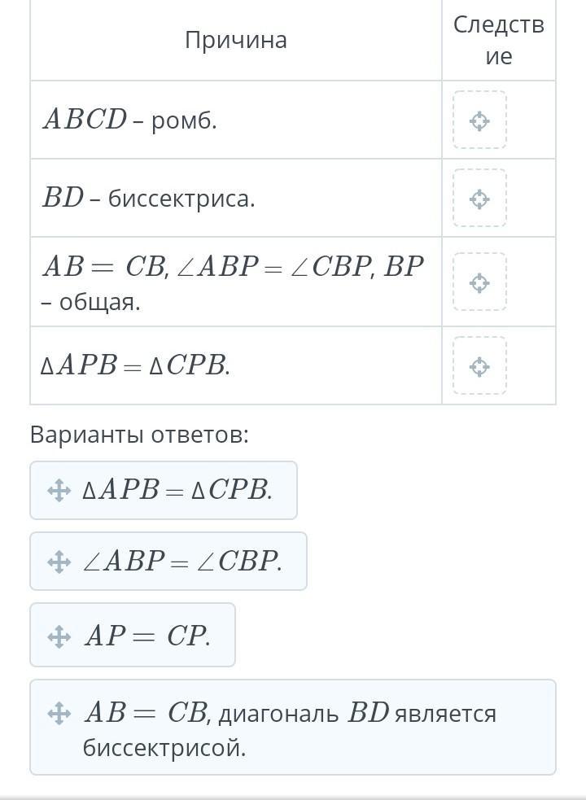Click the 'ABCD – ромб.' table cell text
This screenshot has width=586, height=800.
129,120
